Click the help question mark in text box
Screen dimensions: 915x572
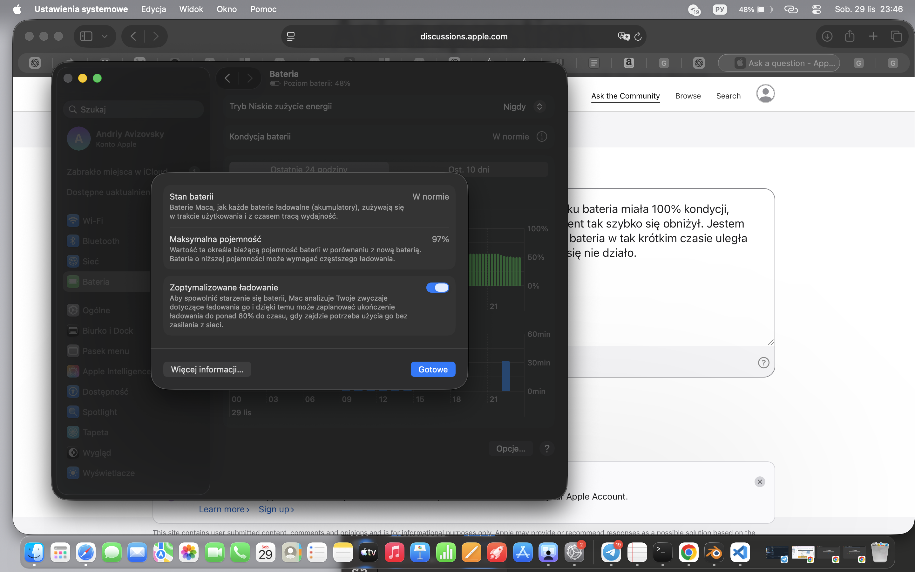click(763, 363)
